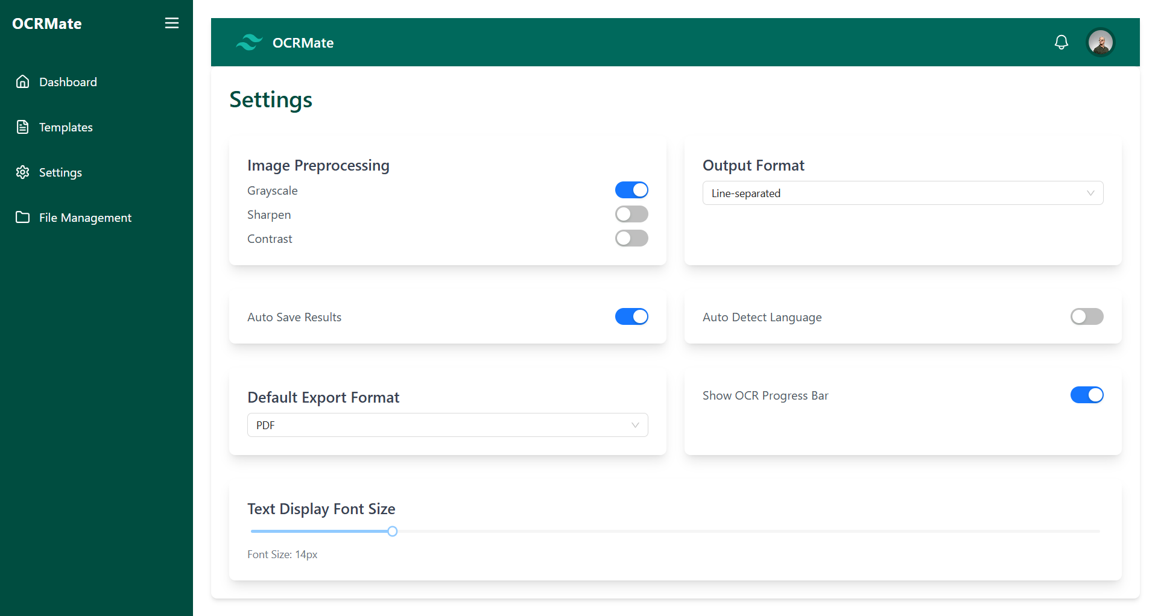1158x616 pixels.
Task: Switch to the Templates section
Action: pos(66,127)
